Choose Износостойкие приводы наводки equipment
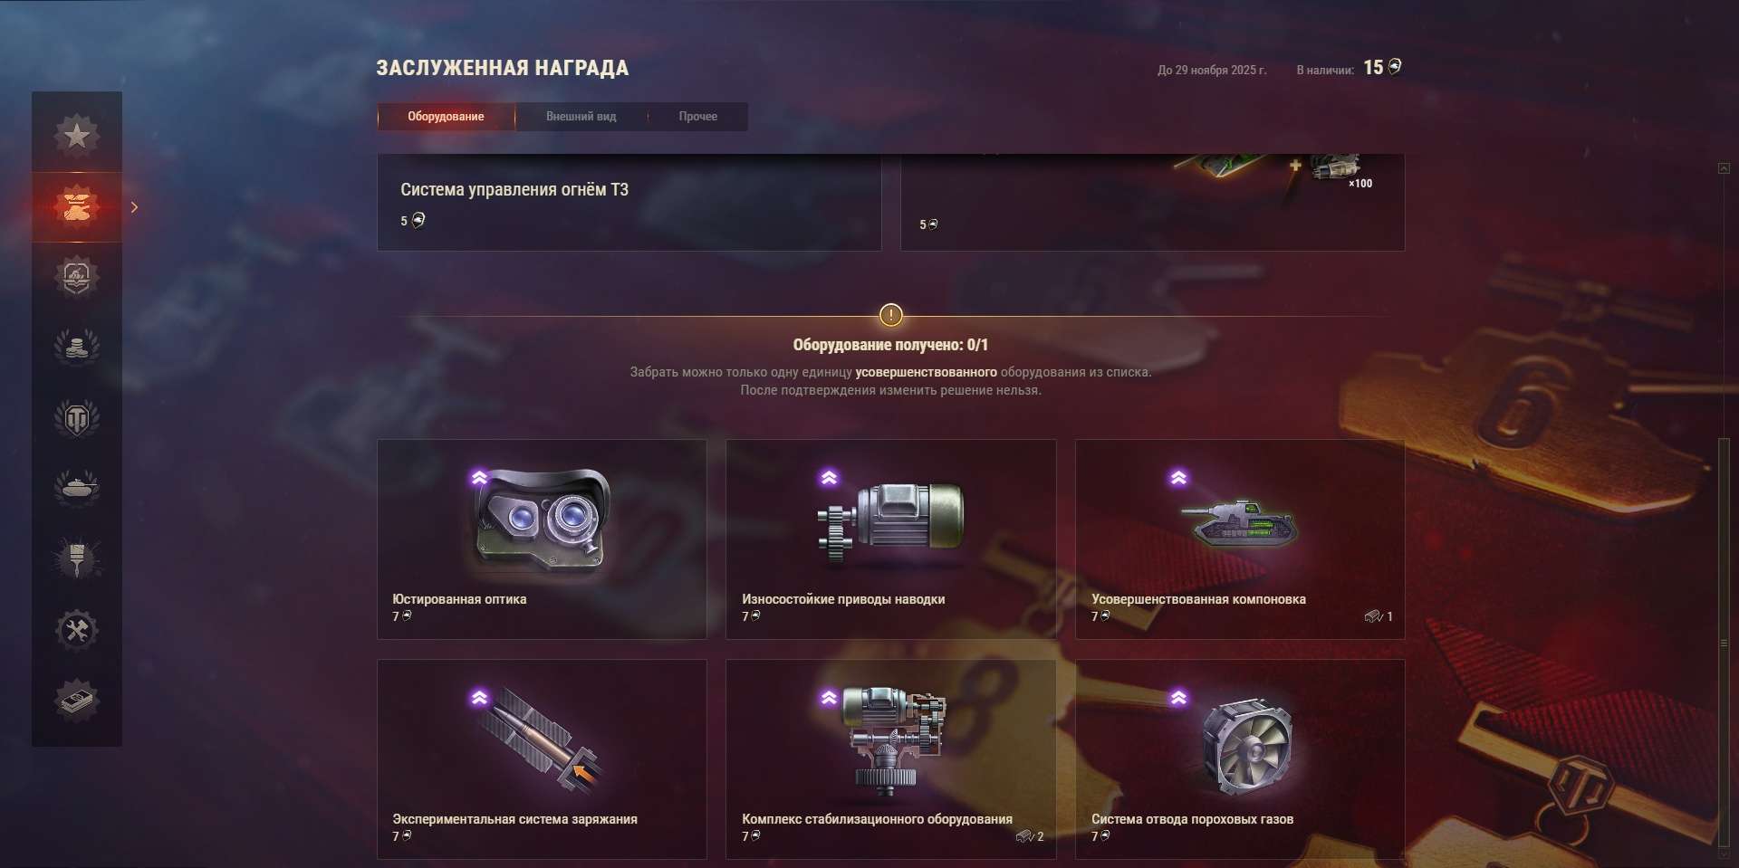Image resolution: width=1739 pixels, height=868 pixels. click(x=890, y=539)
